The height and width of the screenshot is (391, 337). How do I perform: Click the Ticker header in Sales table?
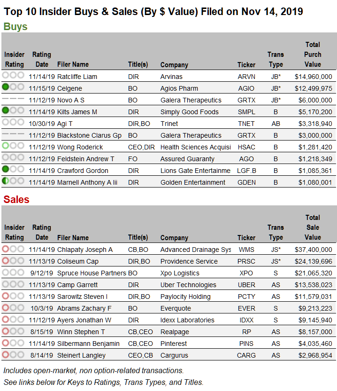(x=246, y=238)
